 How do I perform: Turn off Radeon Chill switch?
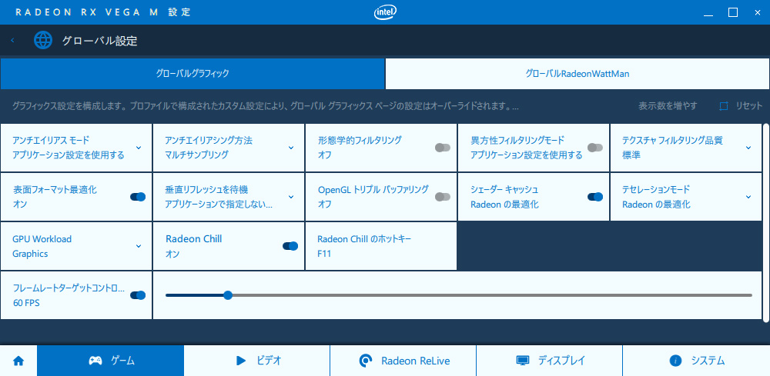[x=290, y=246]
